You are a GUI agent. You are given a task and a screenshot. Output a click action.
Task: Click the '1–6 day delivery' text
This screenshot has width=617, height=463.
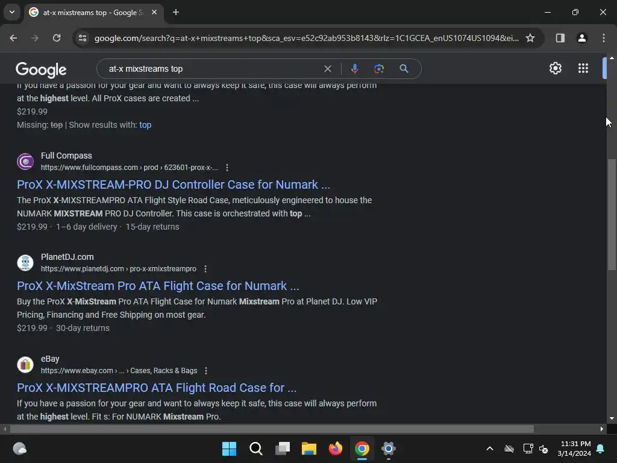coord(87,227)
